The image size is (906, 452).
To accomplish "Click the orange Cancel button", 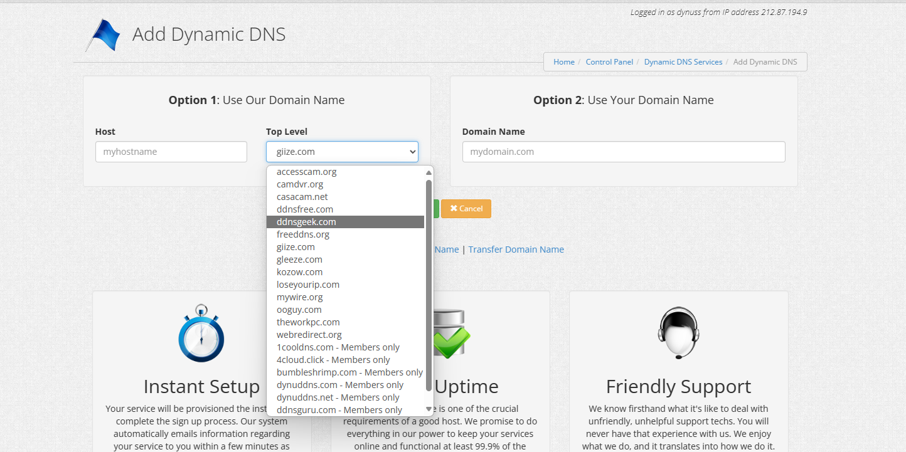I will click(x=466, y=209).
